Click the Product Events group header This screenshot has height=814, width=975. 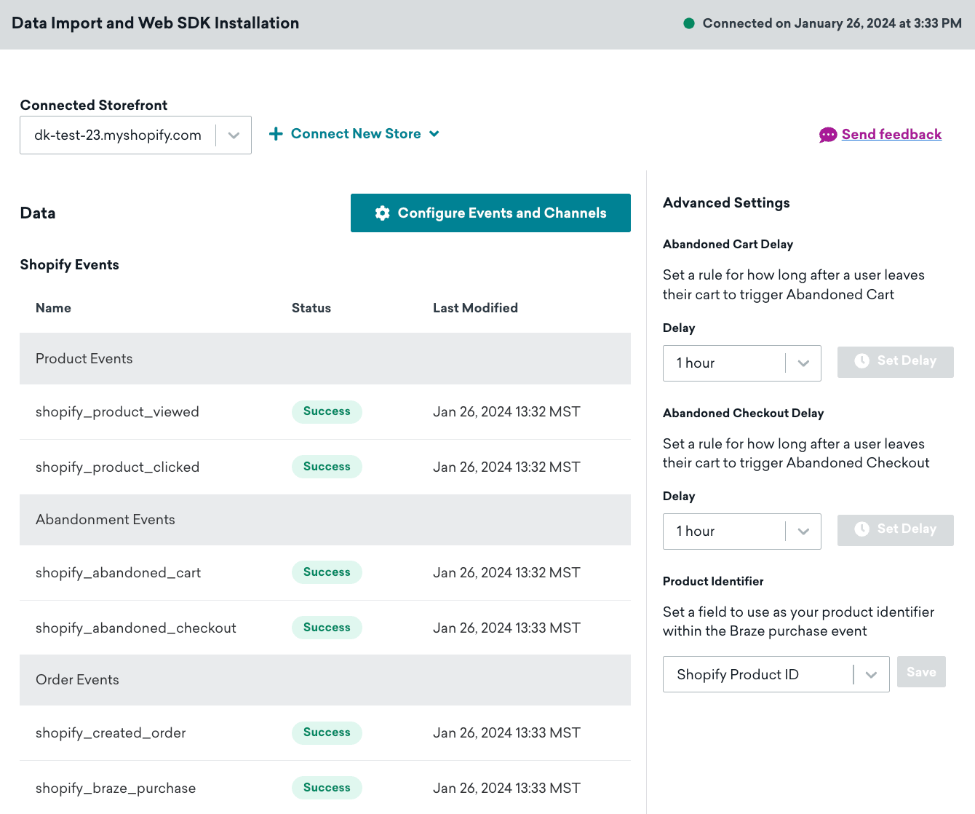[325, 359]
